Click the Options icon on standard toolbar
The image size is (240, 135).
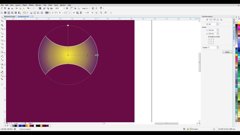pos(93,8)
